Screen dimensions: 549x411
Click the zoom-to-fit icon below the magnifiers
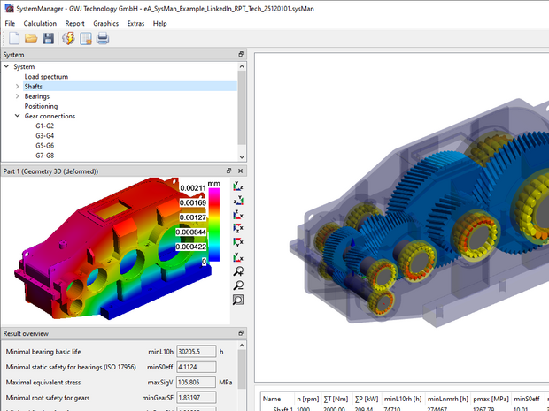[x=237, y=300]
